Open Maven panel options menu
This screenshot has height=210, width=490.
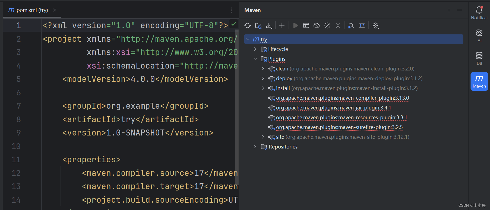click(x=449, y=10)
